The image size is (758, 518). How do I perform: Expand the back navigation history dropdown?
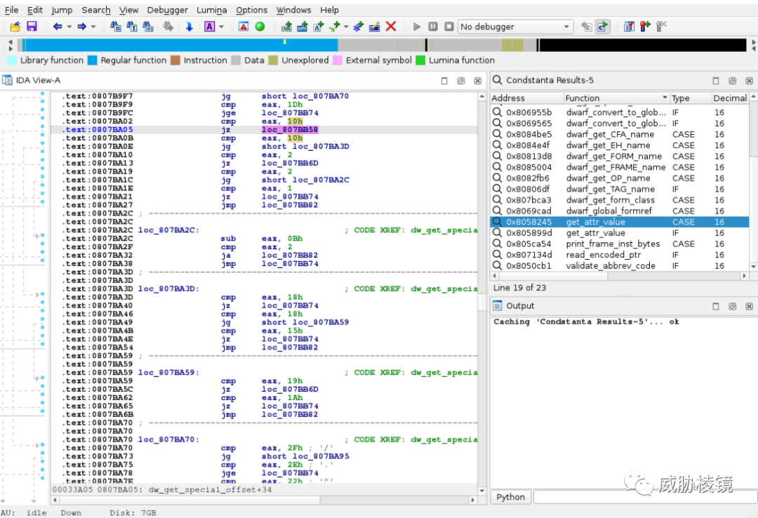(69, 27)
